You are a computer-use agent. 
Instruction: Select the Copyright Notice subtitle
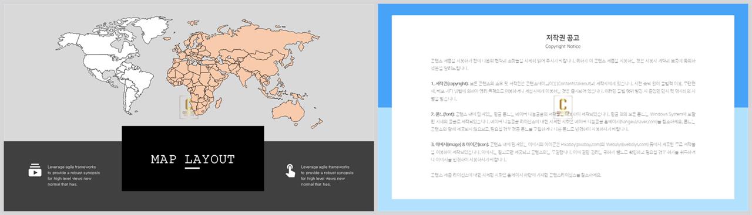click(563, 46)
